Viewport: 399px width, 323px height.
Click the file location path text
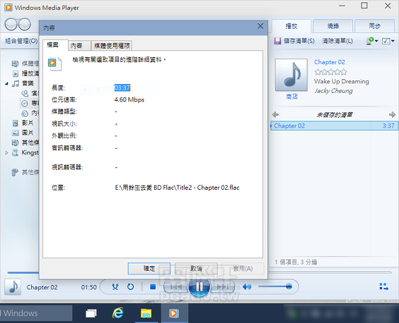point(177,188)
